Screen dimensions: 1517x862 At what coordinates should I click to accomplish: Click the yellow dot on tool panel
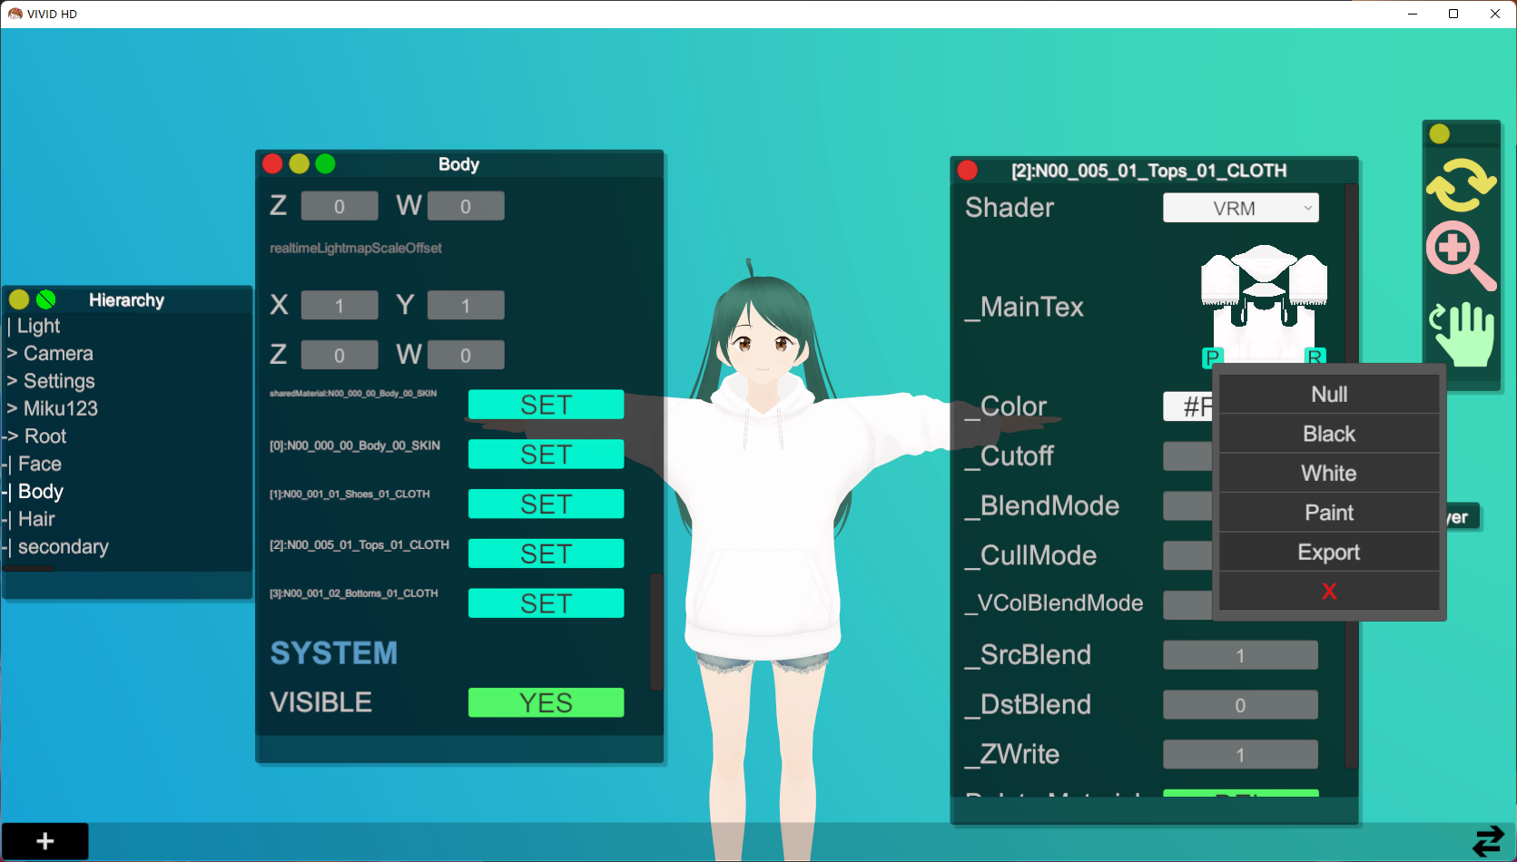pyautogui.click(x=1440, y=134)
